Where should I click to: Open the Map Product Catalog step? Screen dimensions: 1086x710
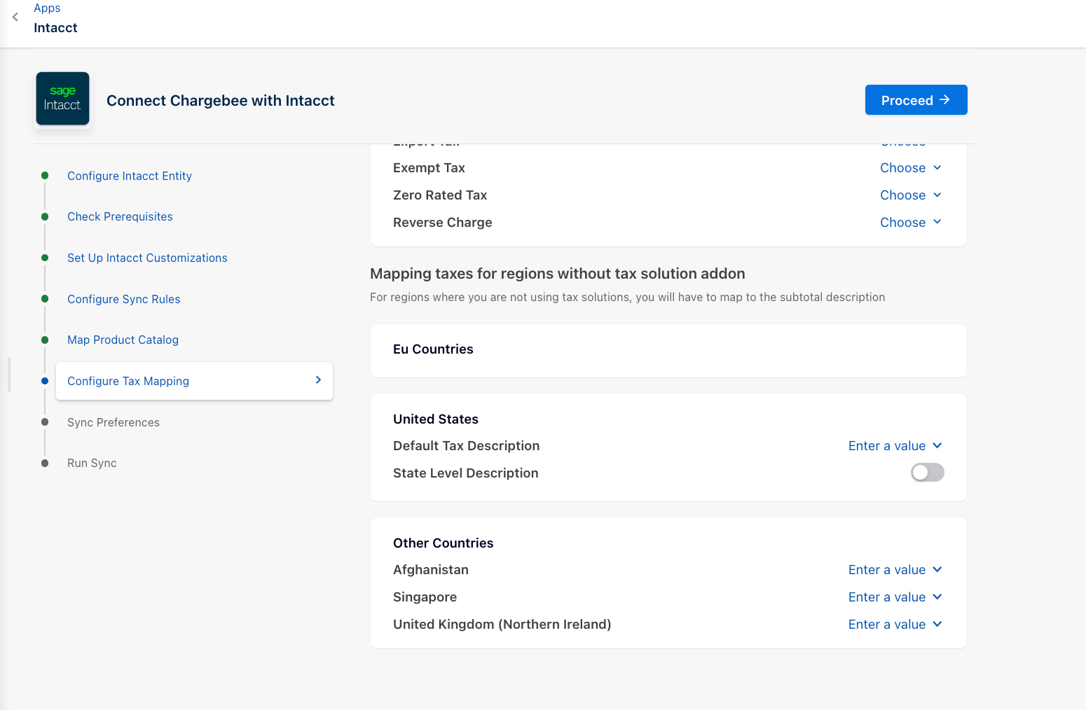[123, 340]
